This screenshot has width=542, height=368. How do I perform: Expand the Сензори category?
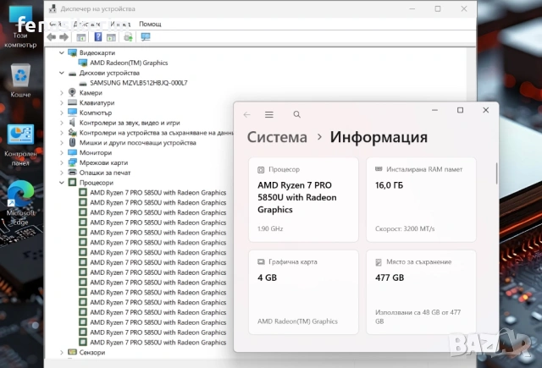[x=62, y=353]
